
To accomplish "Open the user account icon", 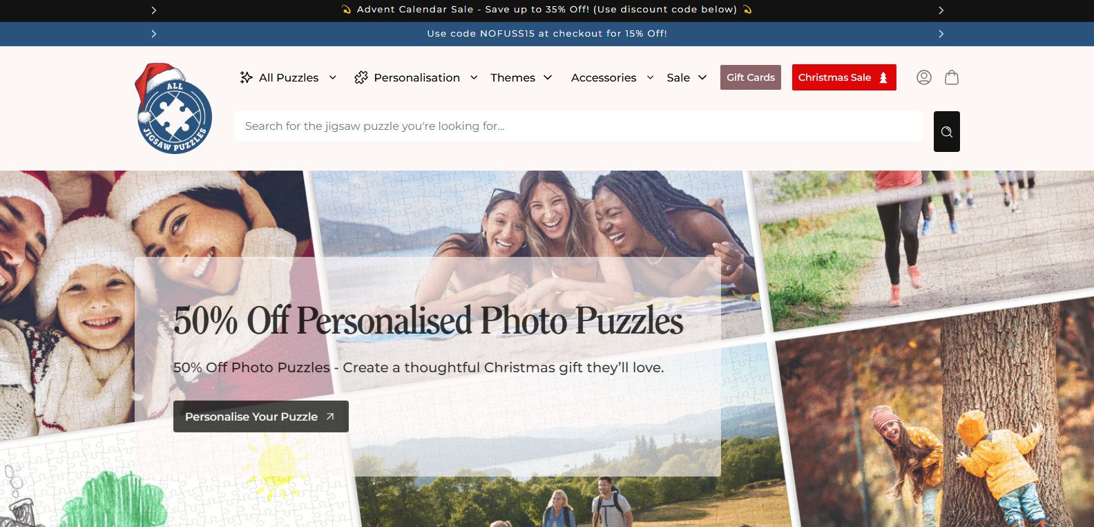I will point(924,77).
